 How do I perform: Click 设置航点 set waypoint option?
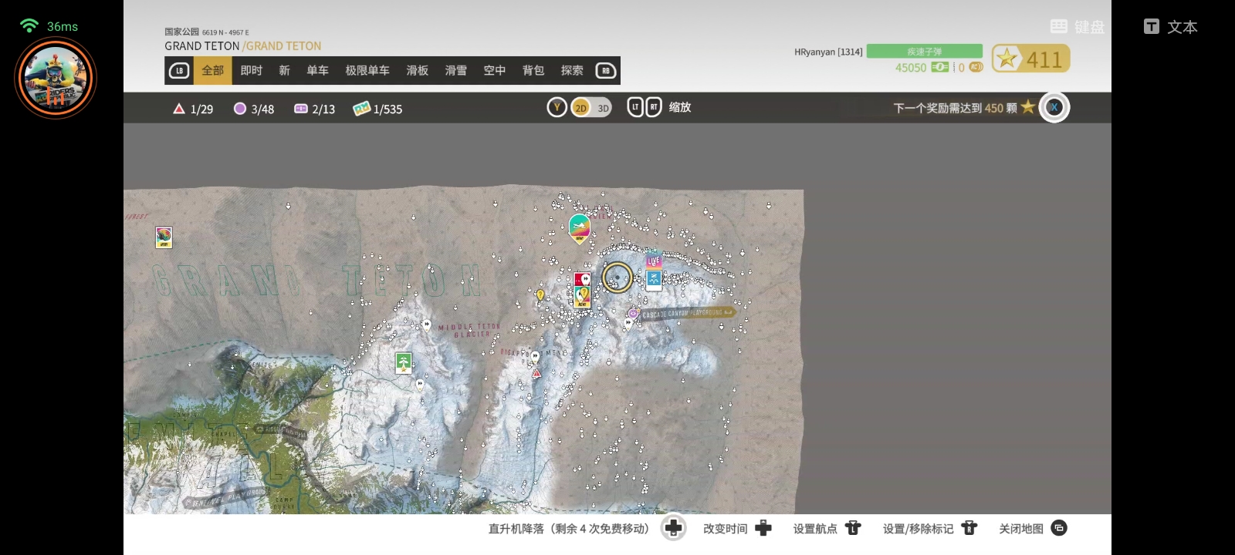tap(815, 529)
